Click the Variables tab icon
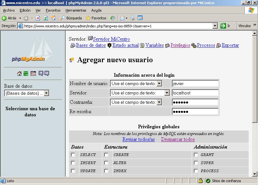Image resolution: width=258 pixels, height=185 pixels. click(142, 45)
